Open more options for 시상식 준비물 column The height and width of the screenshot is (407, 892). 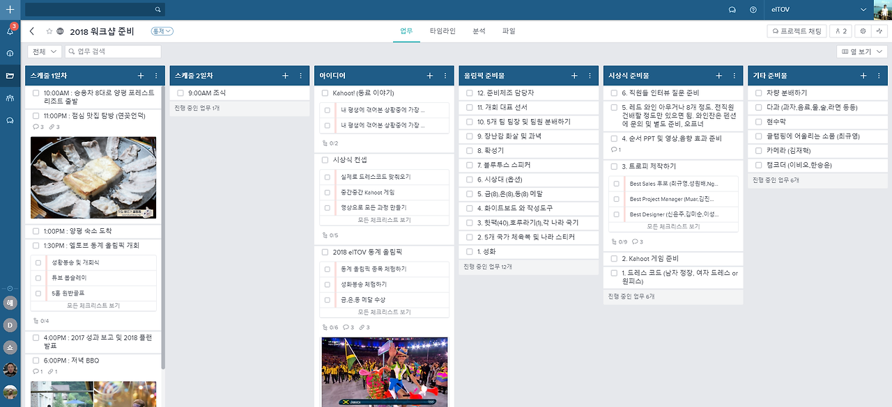(734, 76)
